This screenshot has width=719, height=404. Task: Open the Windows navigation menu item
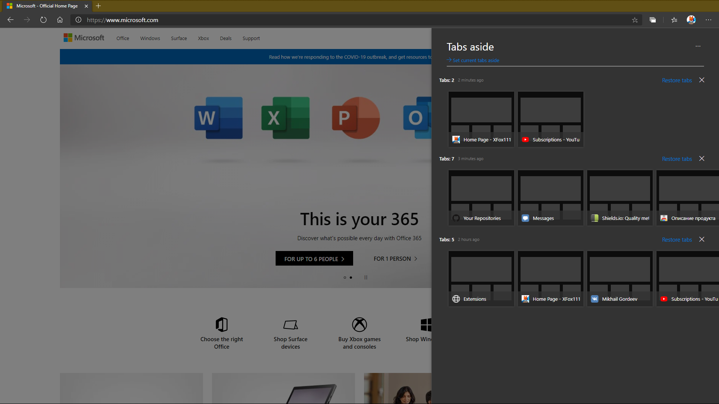[x=150, y=39]
